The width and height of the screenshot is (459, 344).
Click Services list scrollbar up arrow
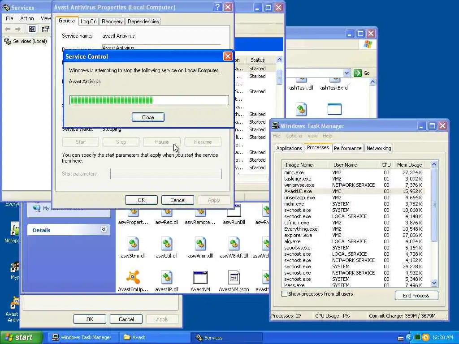[279, 60]
